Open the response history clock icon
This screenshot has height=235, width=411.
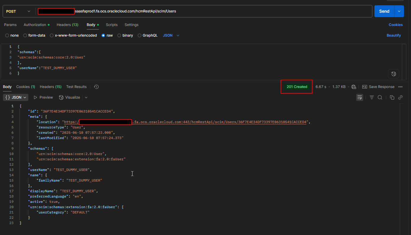(96, 87)
